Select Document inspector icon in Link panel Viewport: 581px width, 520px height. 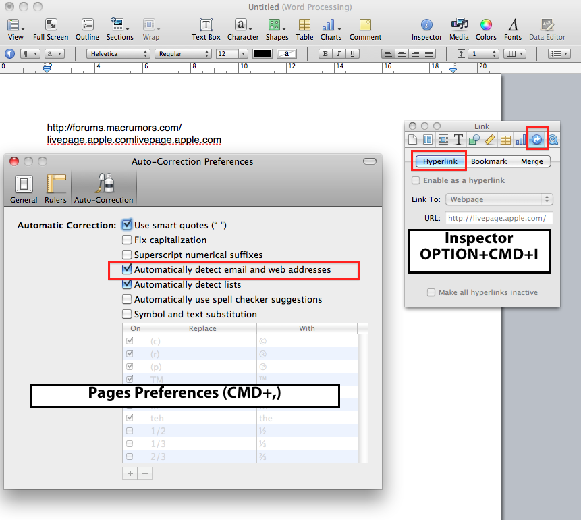pos(412,140)
